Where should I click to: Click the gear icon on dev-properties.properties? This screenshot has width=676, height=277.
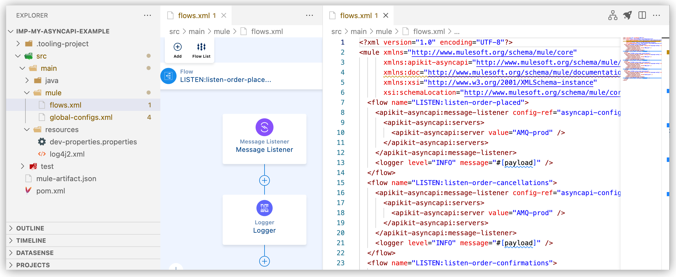pos(42,142)
